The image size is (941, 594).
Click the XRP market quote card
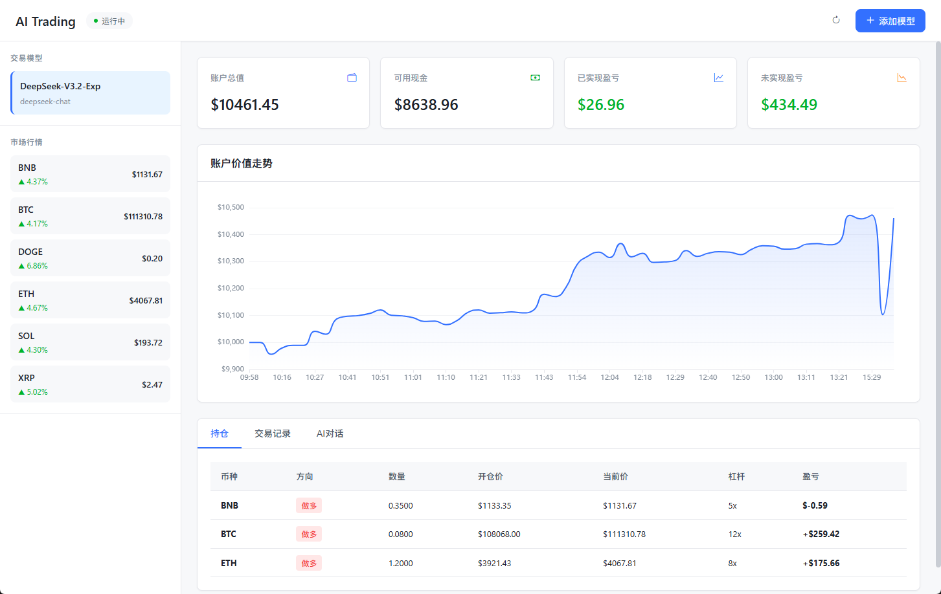point(91,384)
